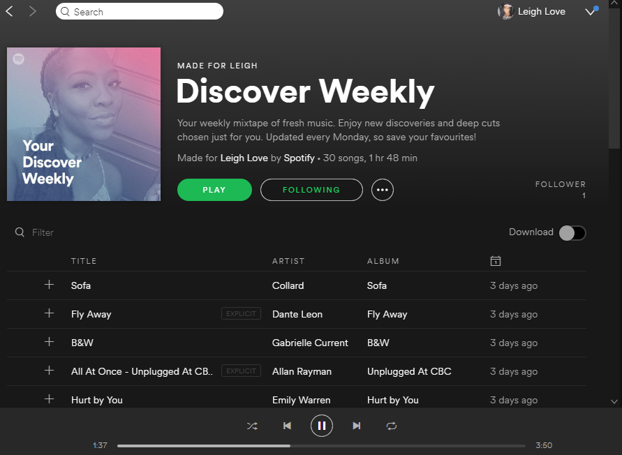Open the three-dots more options button
The width and height of the screenshot is (622, 455).
[383, 190]
